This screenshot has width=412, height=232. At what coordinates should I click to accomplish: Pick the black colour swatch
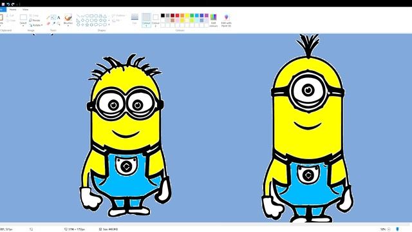click(163, 15)
